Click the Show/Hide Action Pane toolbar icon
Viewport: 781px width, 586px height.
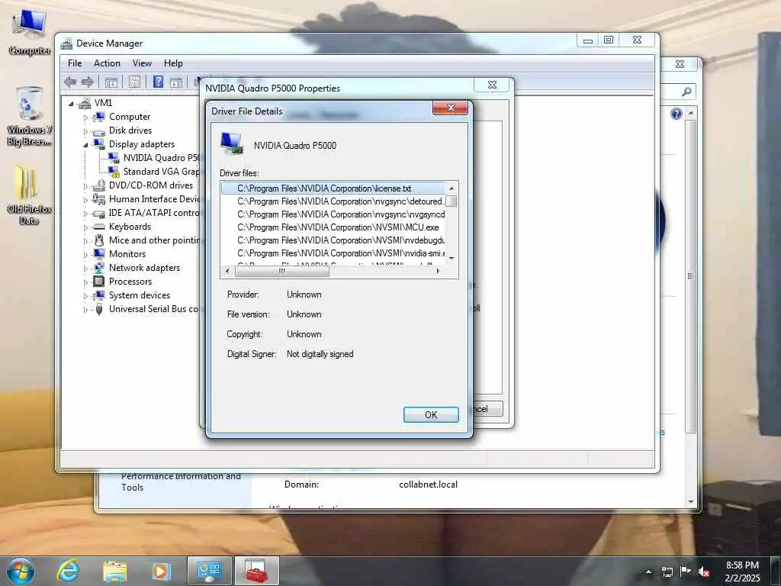coord(176,82)
